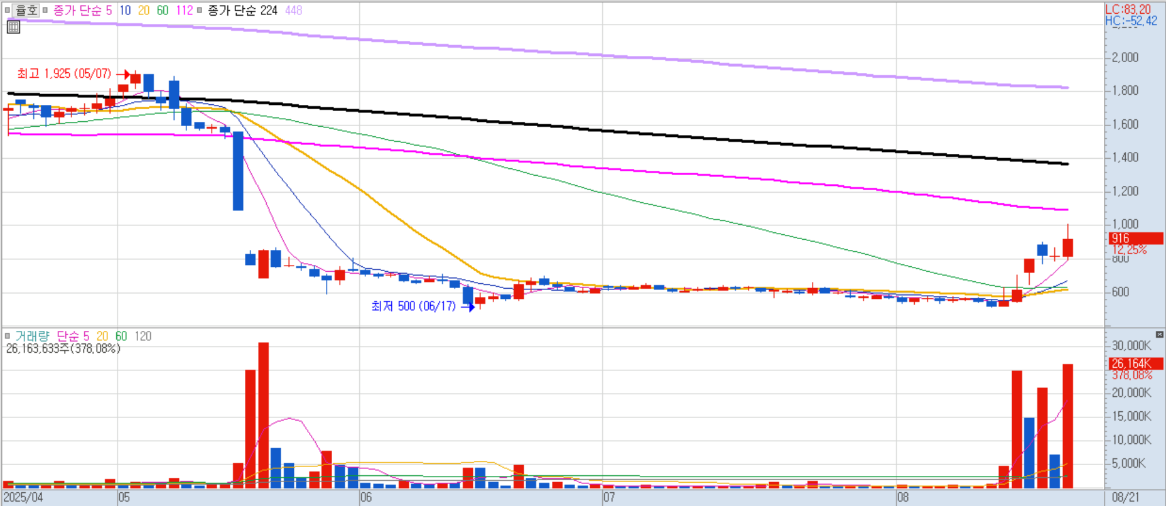This screenshot has height=506, width=1166.
Task: Click the 08/21 date label
Action: tap(1125, 497)
